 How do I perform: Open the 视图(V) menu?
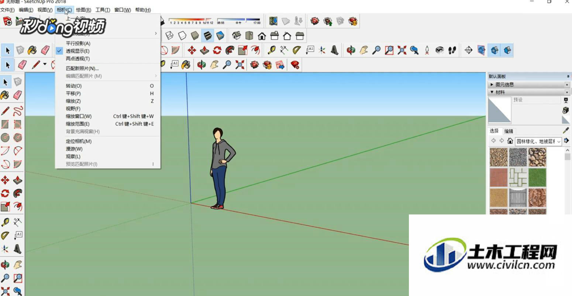(45, 10)
